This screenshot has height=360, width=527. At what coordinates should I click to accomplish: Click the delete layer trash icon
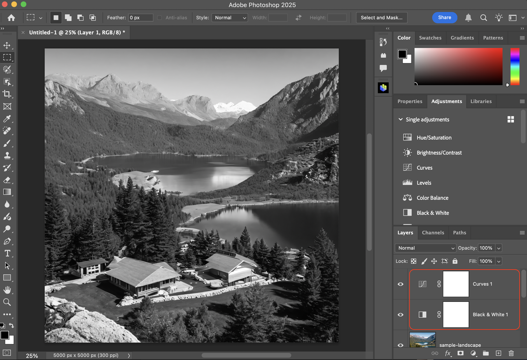pos(511,353)
